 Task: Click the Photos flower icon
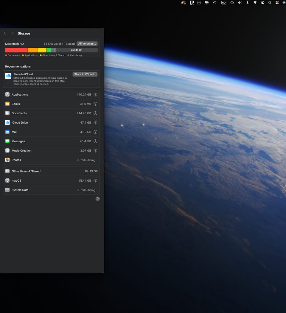7,160
